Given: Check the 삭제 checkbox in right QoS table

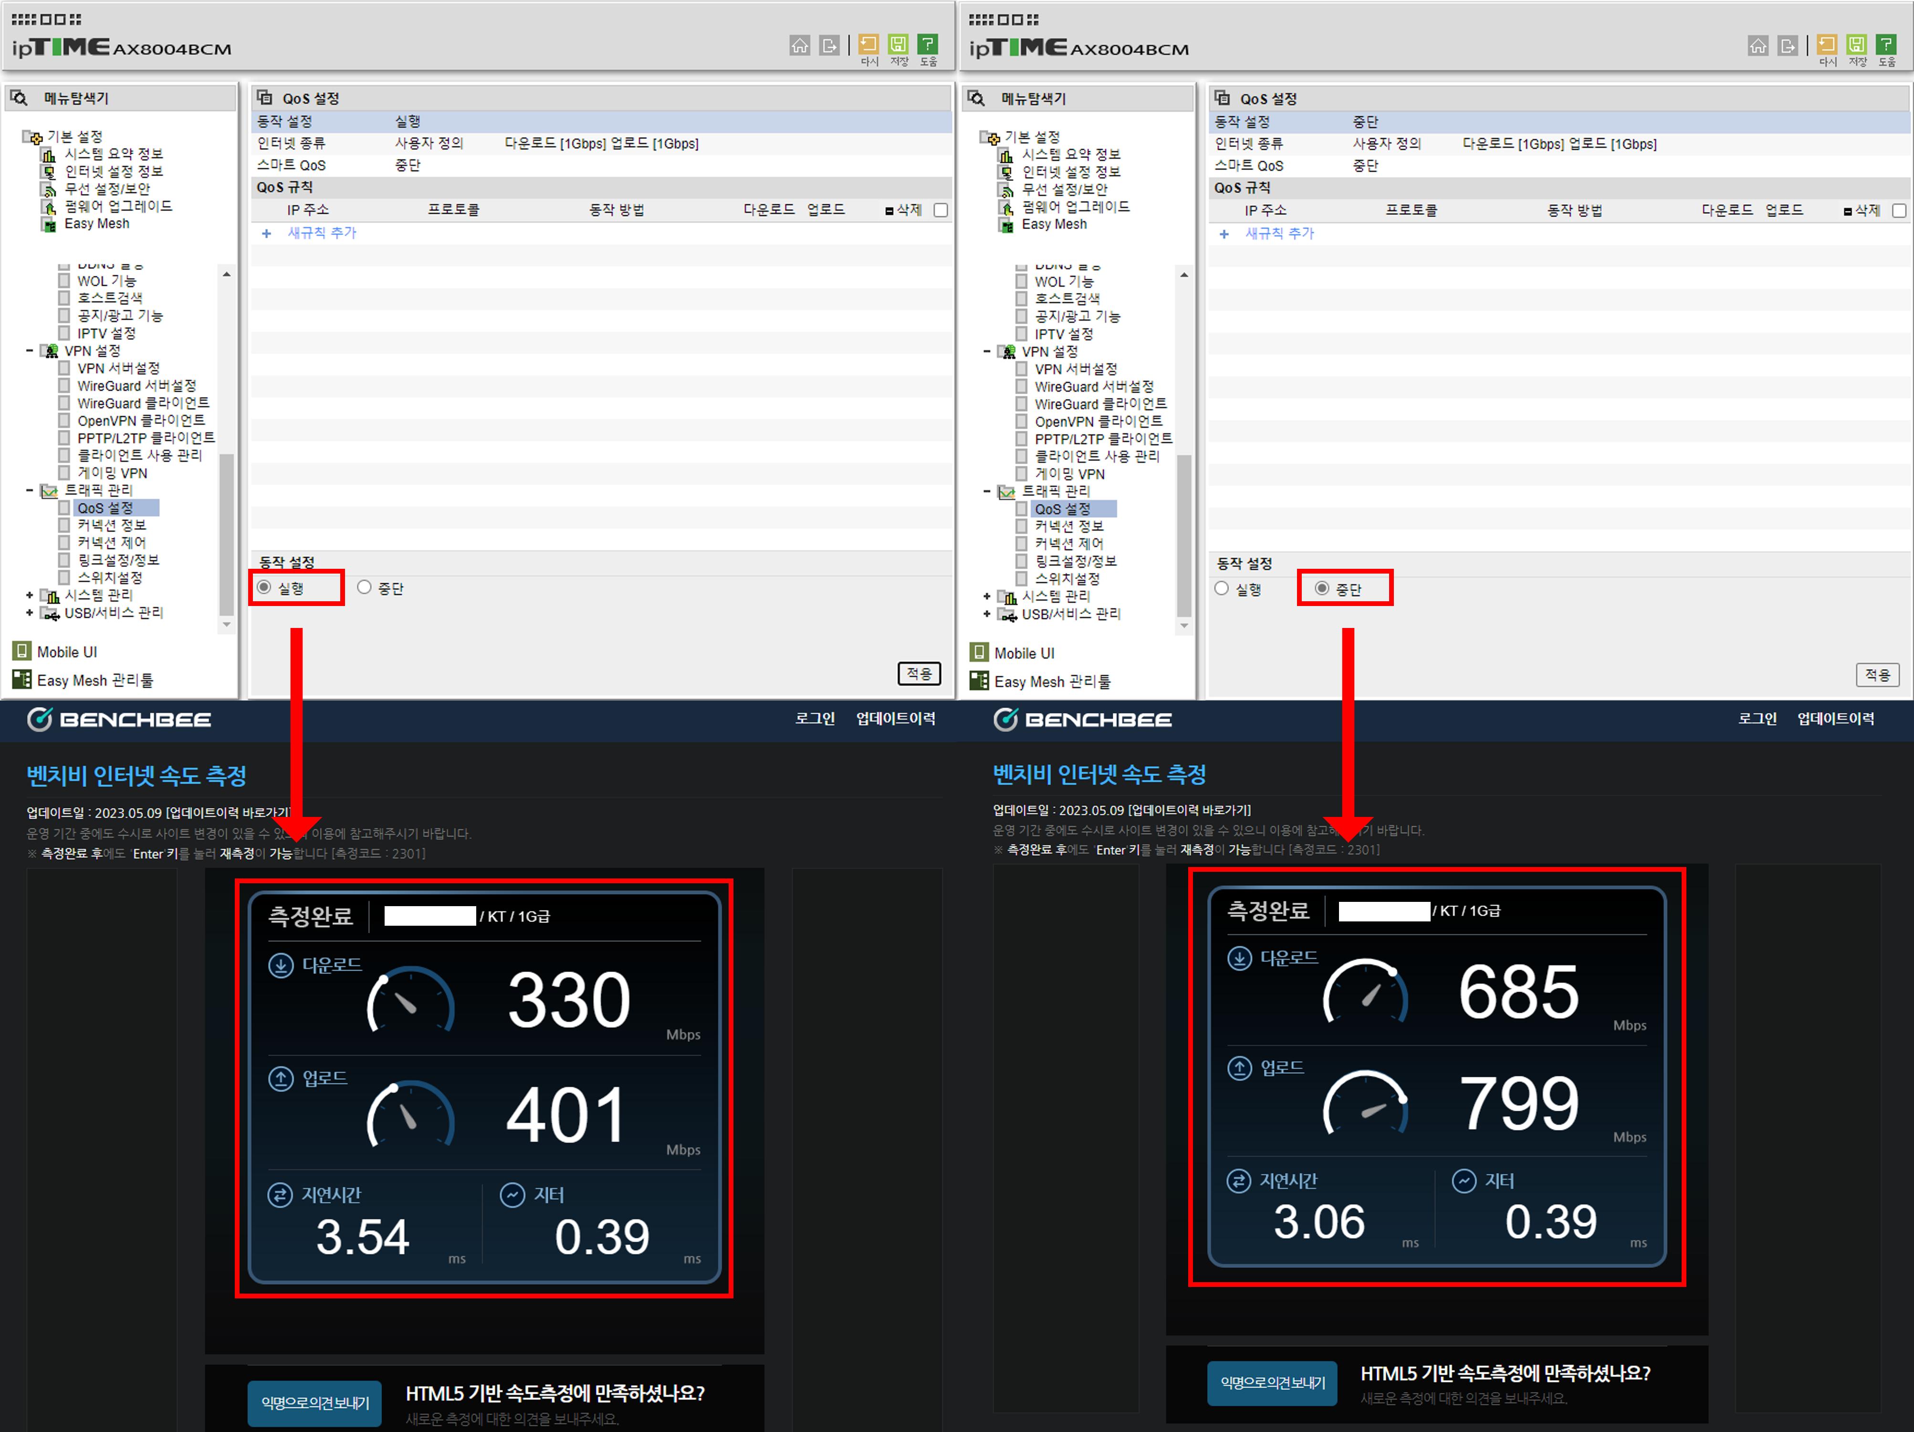Looking at the screenshot, I should pyautogui.click(x=1898, y=211).
